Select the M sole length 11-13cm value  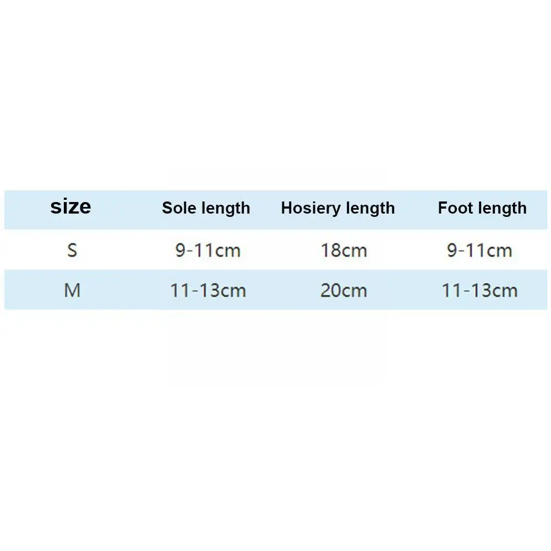tap(208, 290)
